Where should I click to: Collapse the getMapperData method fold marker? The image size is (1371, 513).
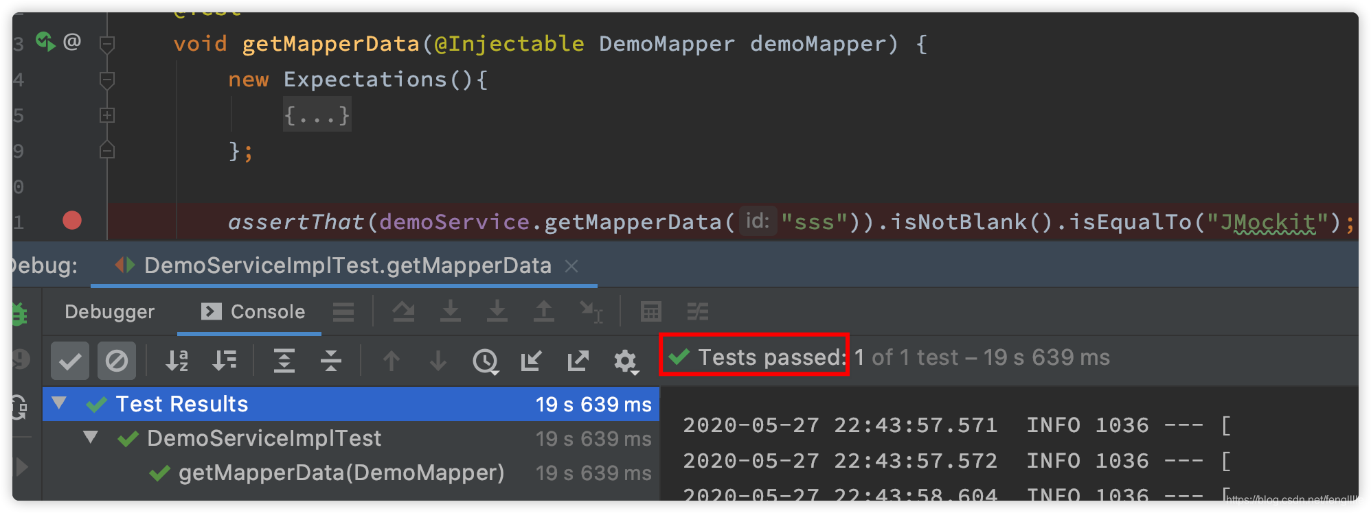(107, 45)
